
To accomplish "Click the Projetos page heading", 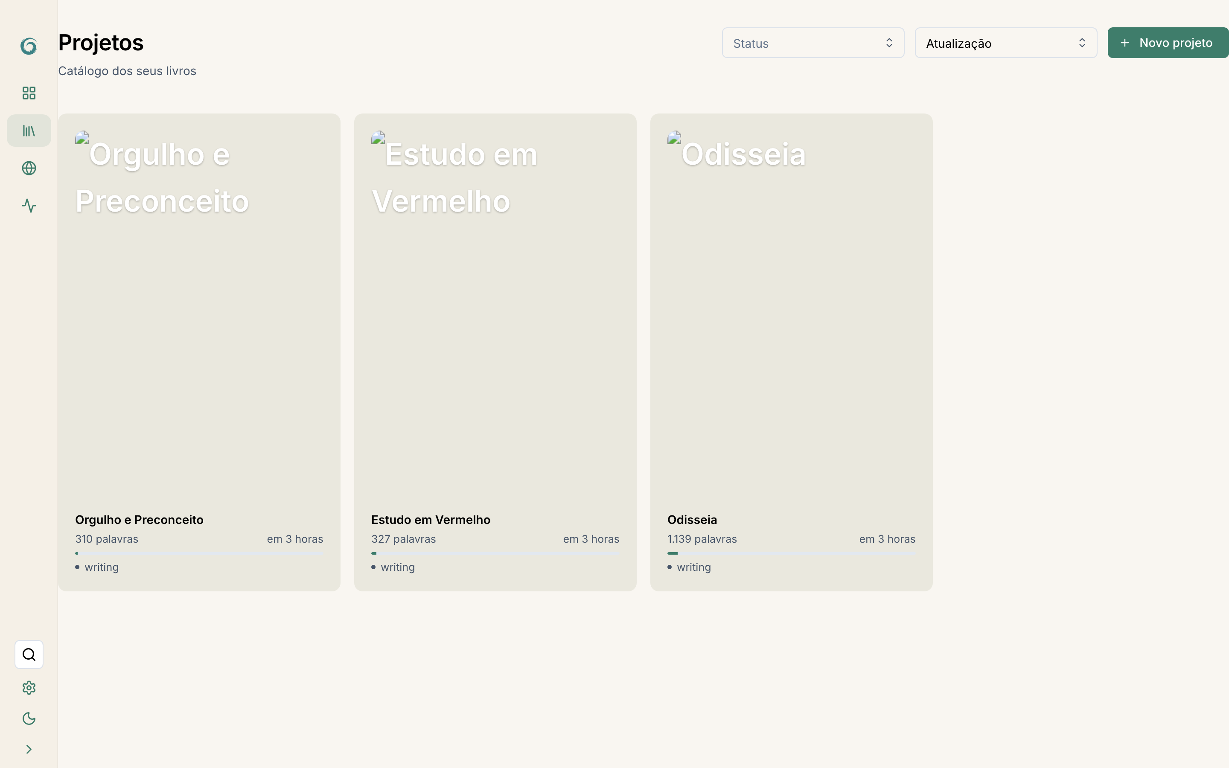I will [x=101, y=43].
